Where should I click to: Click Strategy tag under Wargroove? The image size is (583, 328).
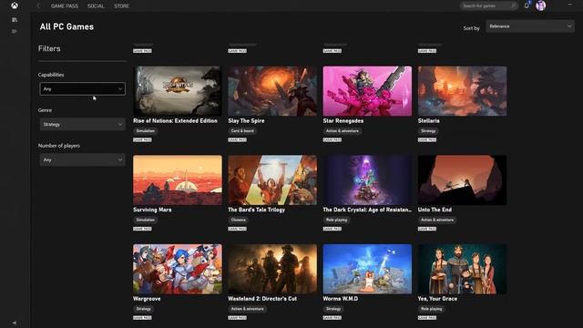coord(144,309)
